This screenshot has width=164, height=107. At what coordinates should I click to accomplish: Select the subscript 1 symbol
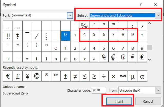65,46
